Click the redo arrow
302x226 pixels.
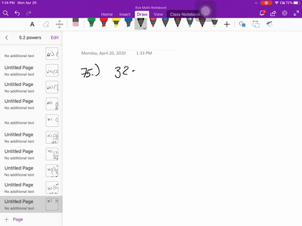point(28,13)
